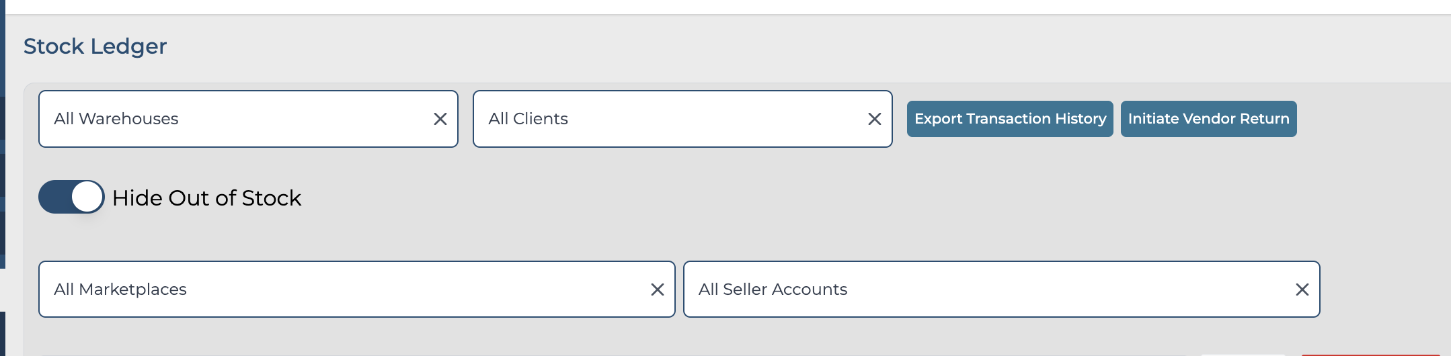Click the dark blue left sidebar strip
This screenshot has width=1451, height=356.
(2, 134)
